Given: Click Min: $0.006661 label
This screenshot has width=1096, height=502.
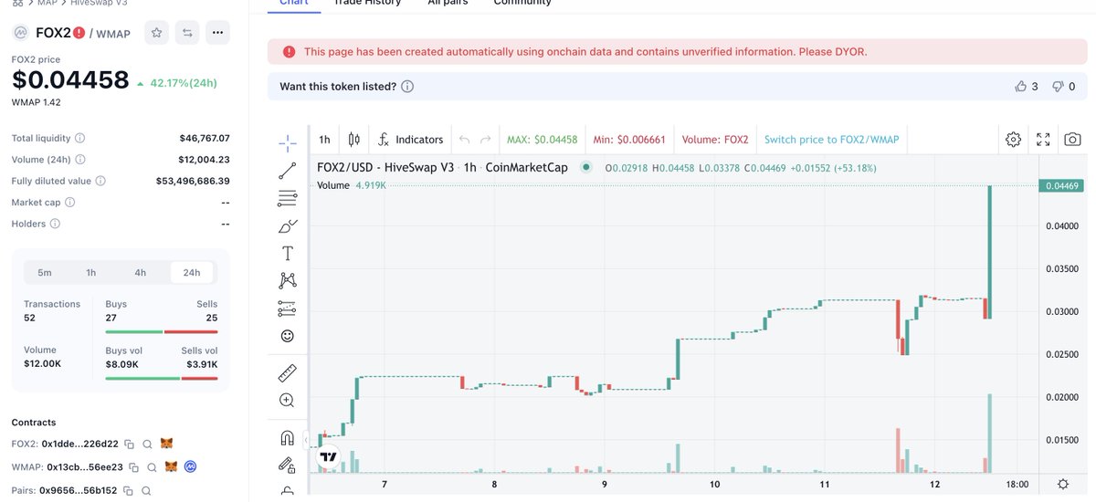Looking at the screenshot, I should coord(629,140).
